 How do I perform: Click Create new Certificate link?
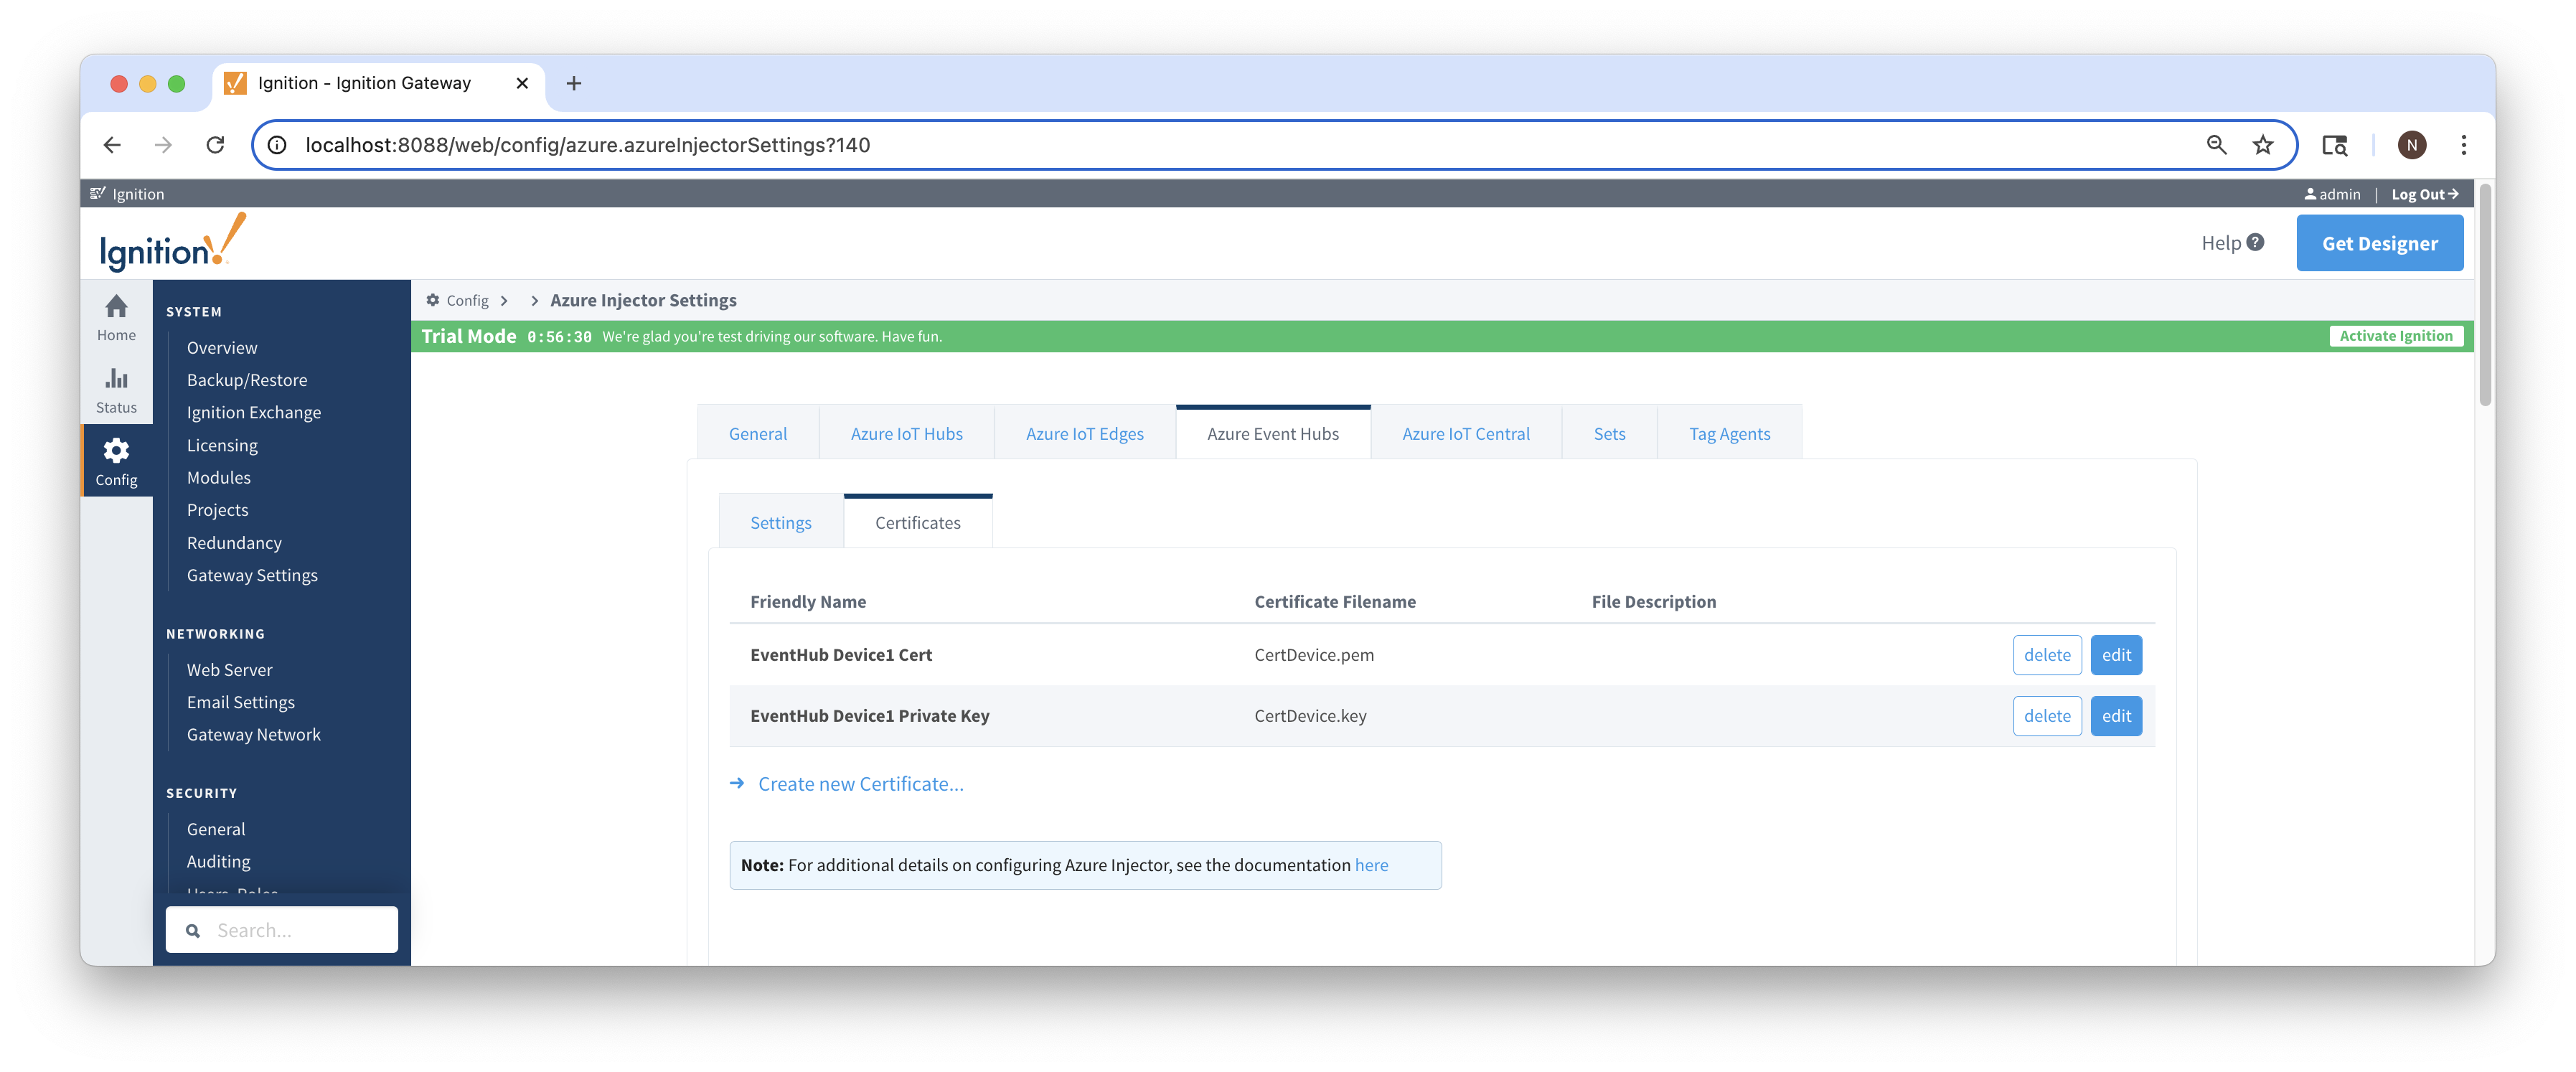[860, 783]
